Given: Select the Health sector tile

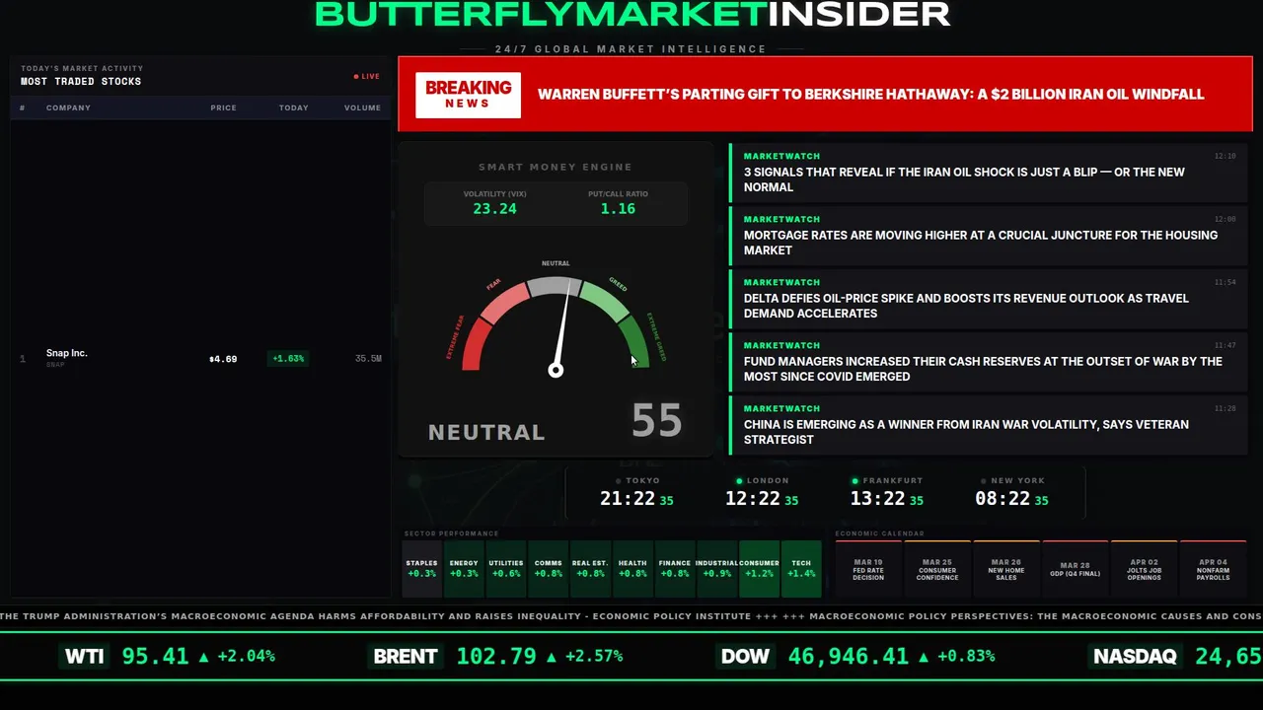Looking at the screenshot, I should point(632,569).
